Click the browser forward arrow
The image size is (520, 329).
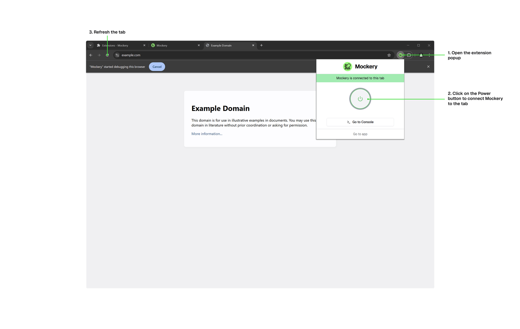click(99, 55)
